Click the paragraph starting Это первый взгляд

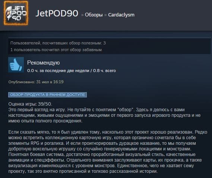104,115
